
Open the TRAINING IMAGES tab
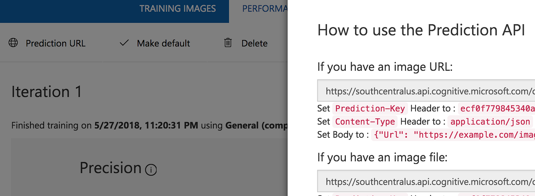(x=178, y=9)
